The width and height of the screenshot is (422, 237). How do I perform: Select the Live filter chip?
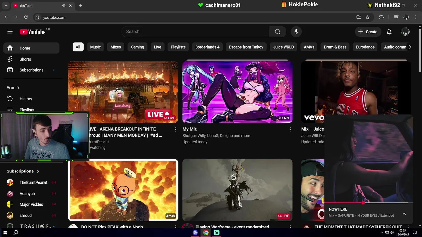158,47
